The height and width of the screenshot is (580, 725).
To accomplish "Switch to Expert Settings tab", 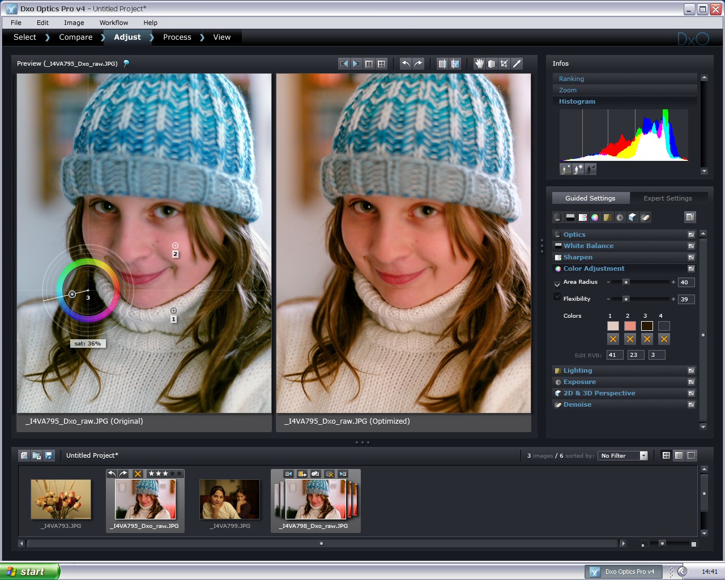I will (668, 198).
